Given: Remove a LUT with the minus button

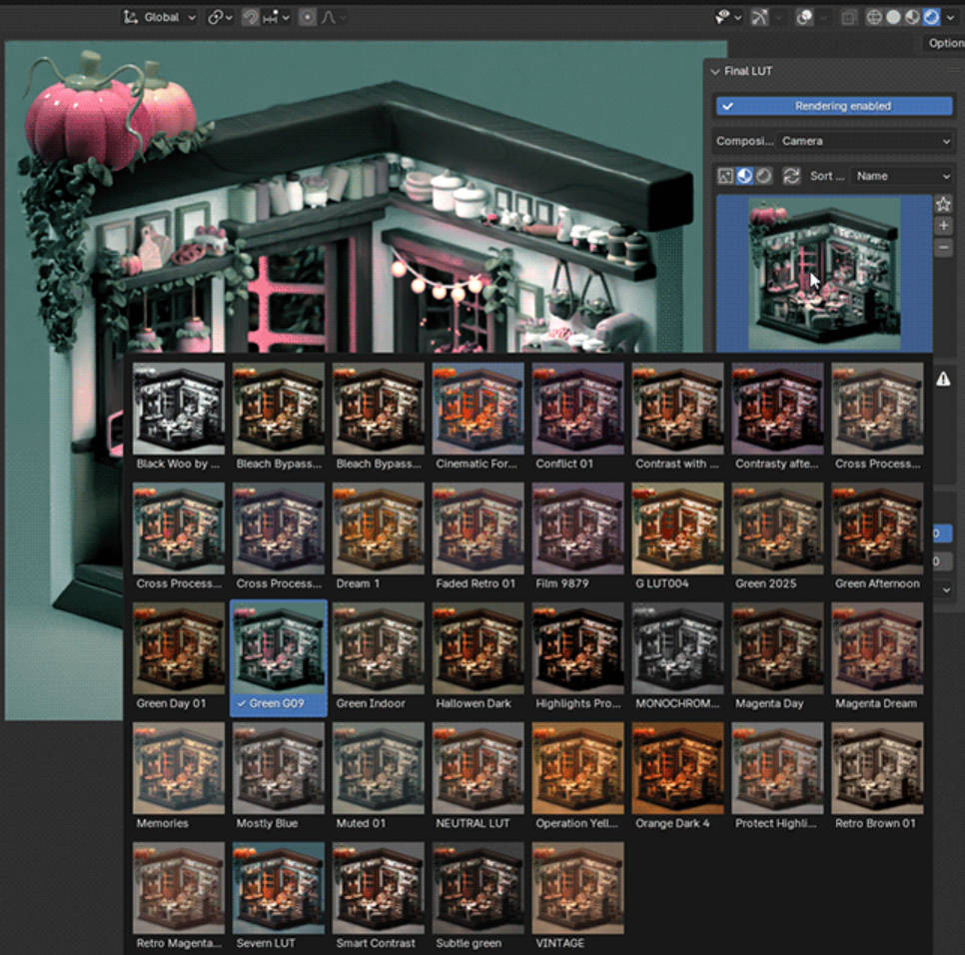Looking at the screenshot, I should [x=944, y=247].
